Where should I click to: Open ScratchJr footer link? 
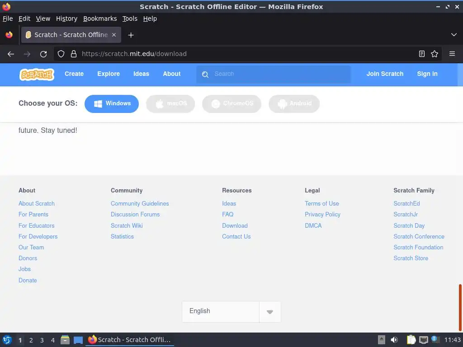coord(406,215)
